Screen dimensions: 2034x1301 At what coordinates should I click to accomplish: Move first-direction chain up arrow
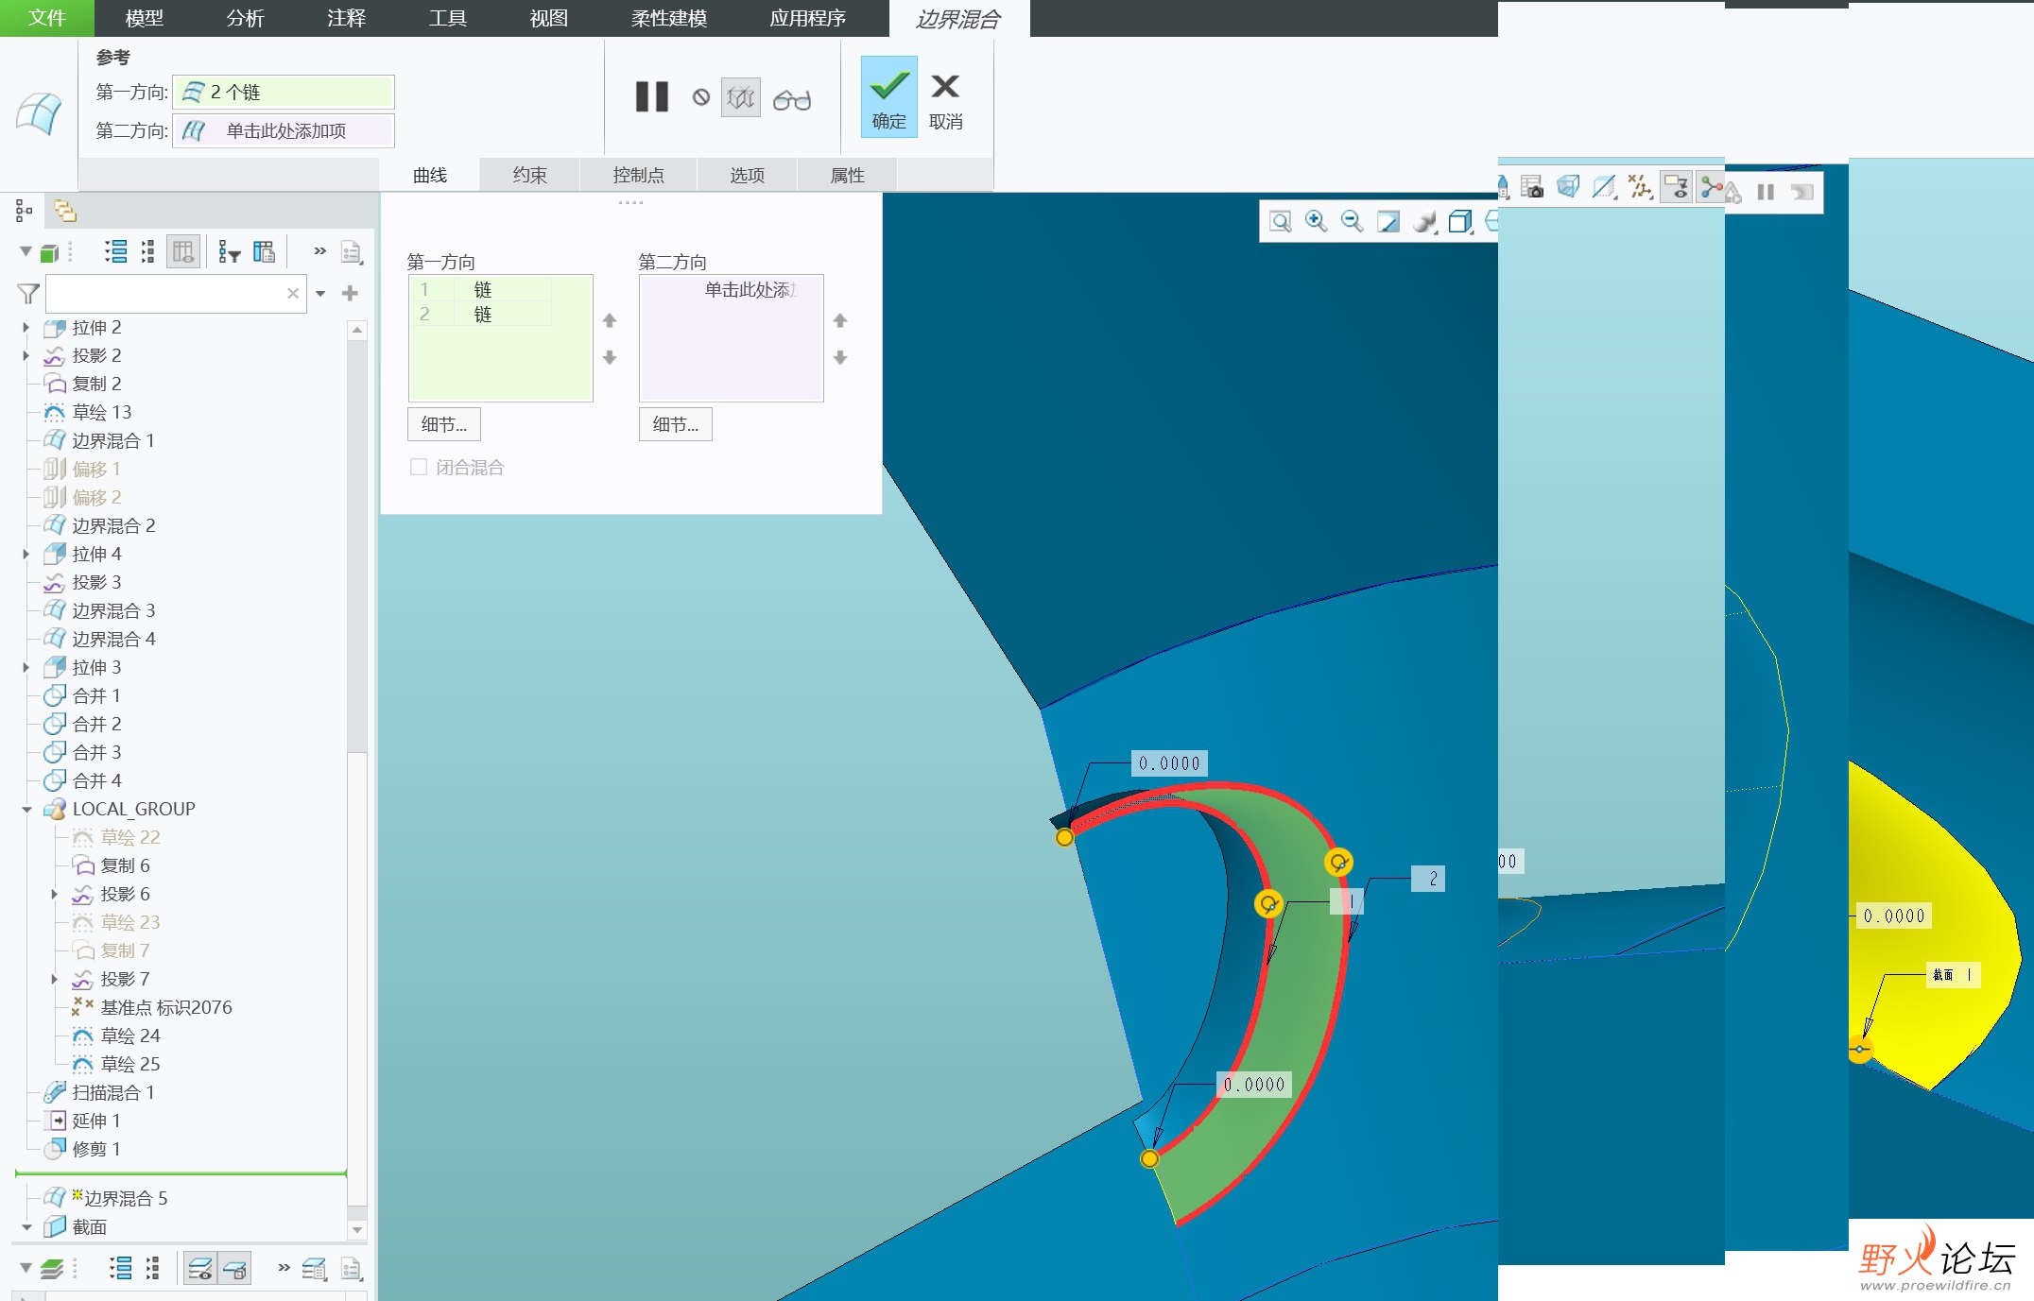(610, 321)
